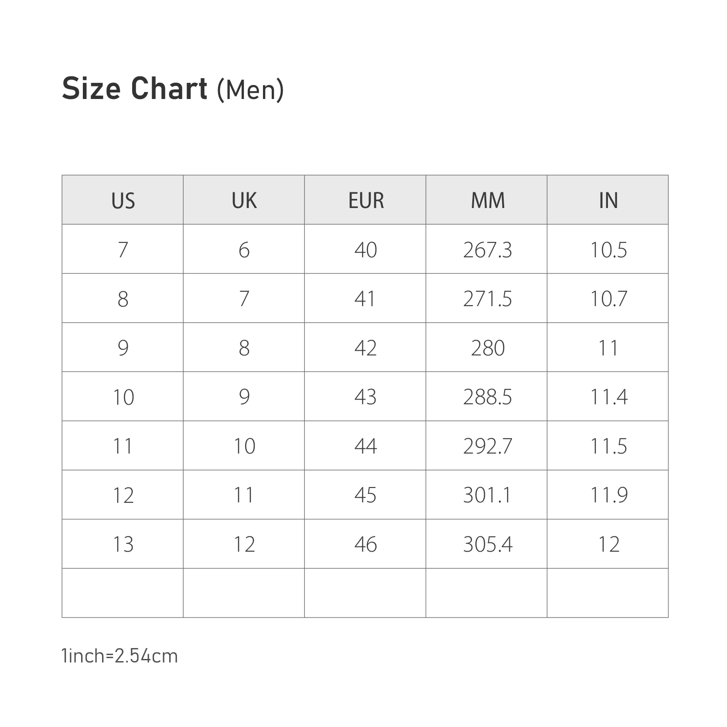Click the 267.3 millimeter cell

tap(487, 250)
